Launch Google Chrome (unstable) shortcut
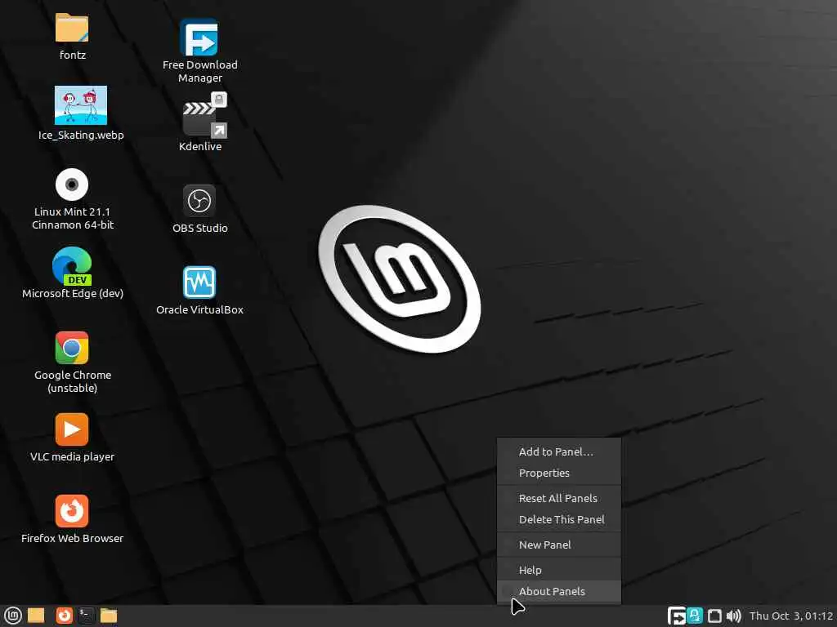 click(72, 348)
